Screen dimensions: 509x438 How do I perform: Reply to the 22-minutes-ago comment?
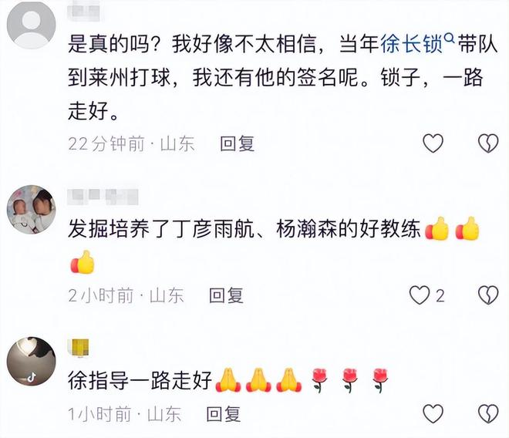coord(237,143)
